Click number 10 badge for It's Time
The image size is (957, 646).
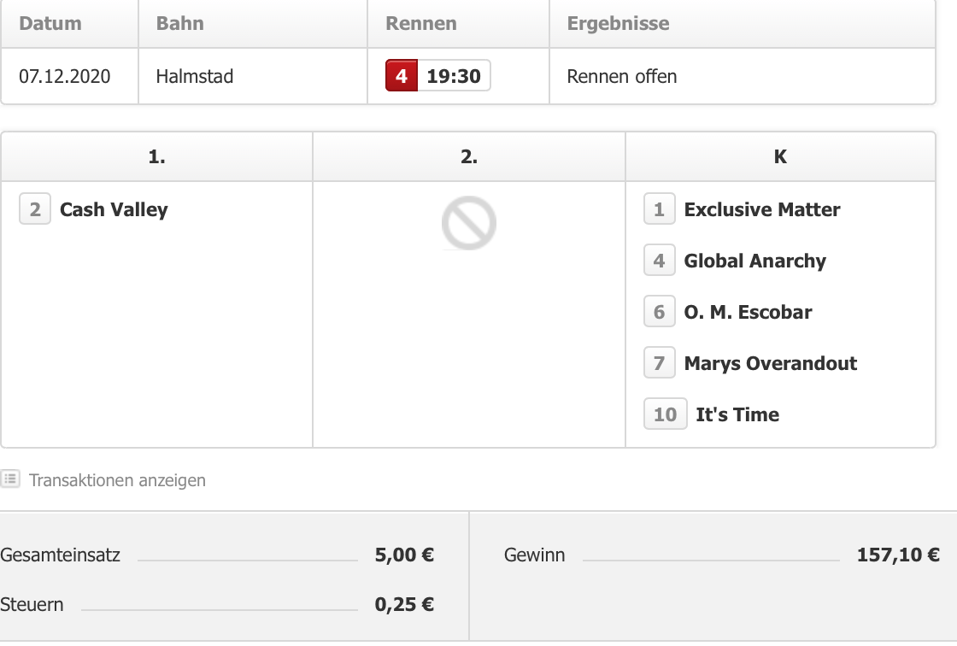[666, 414]
